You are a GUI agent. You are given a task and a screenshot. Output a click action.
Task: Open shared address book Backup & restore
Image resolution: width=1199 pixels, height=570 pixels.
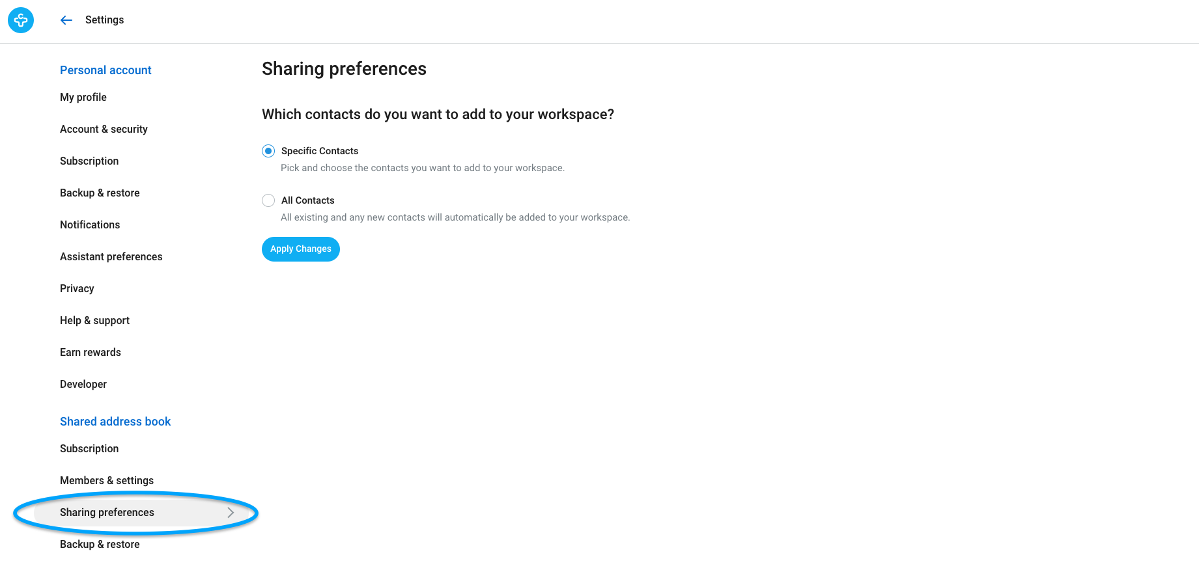click(100, 544)
